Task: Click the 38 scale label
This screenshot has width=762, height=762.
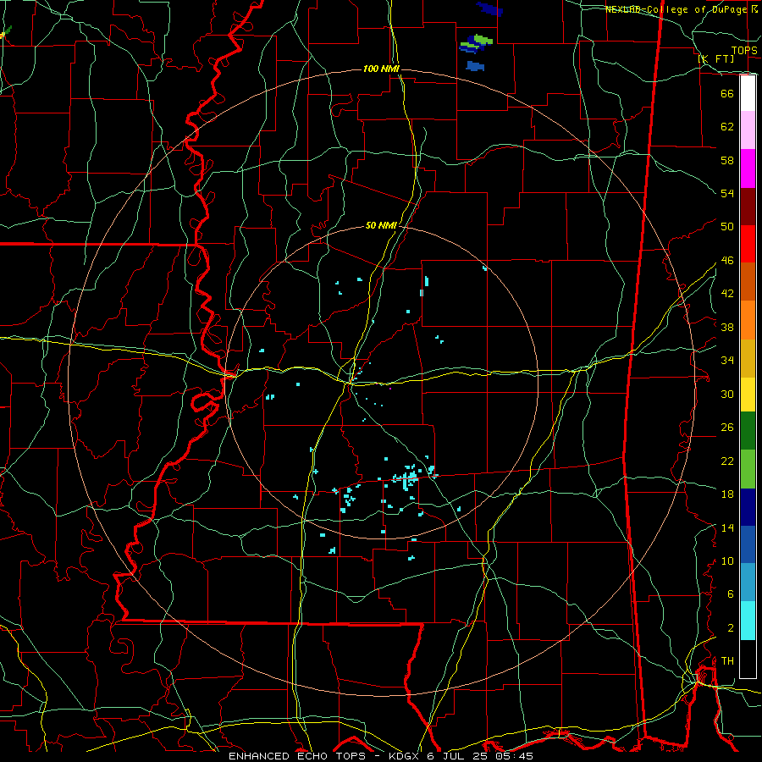Action: point(727,327)
